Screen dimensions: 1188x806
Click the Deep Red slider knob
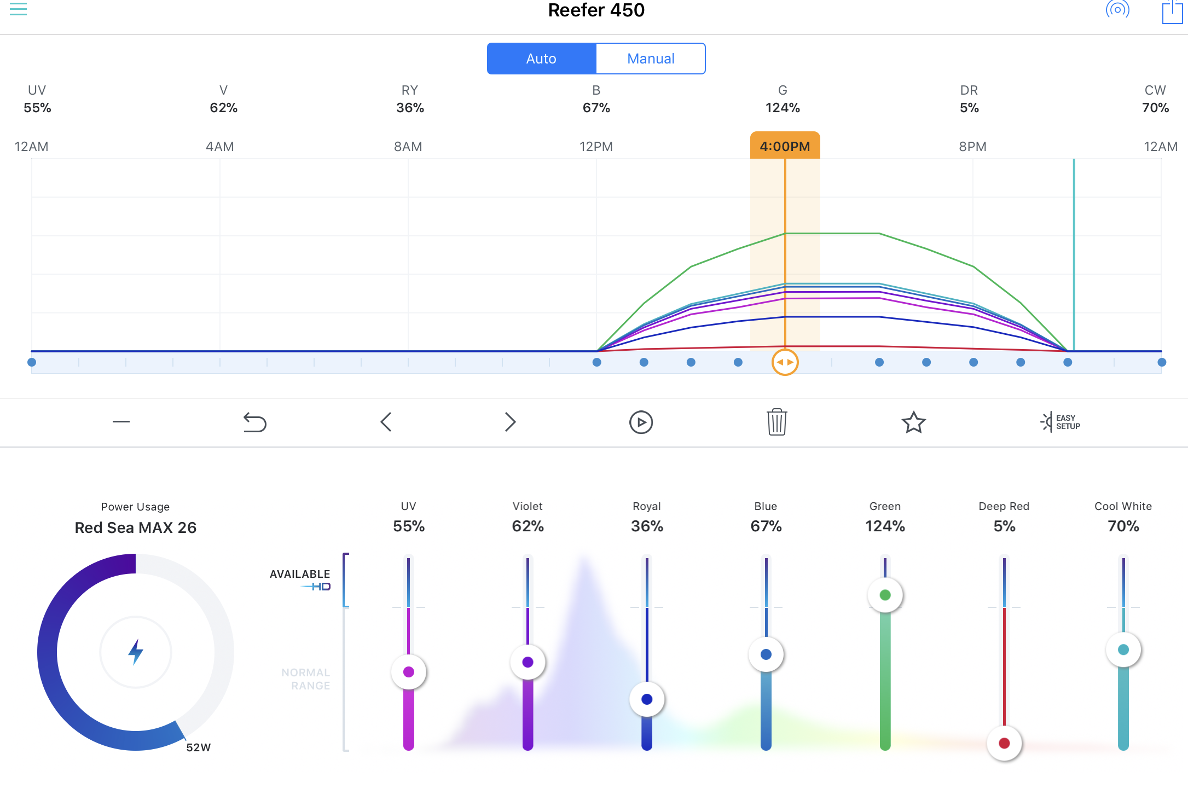tap(1004, 743)
